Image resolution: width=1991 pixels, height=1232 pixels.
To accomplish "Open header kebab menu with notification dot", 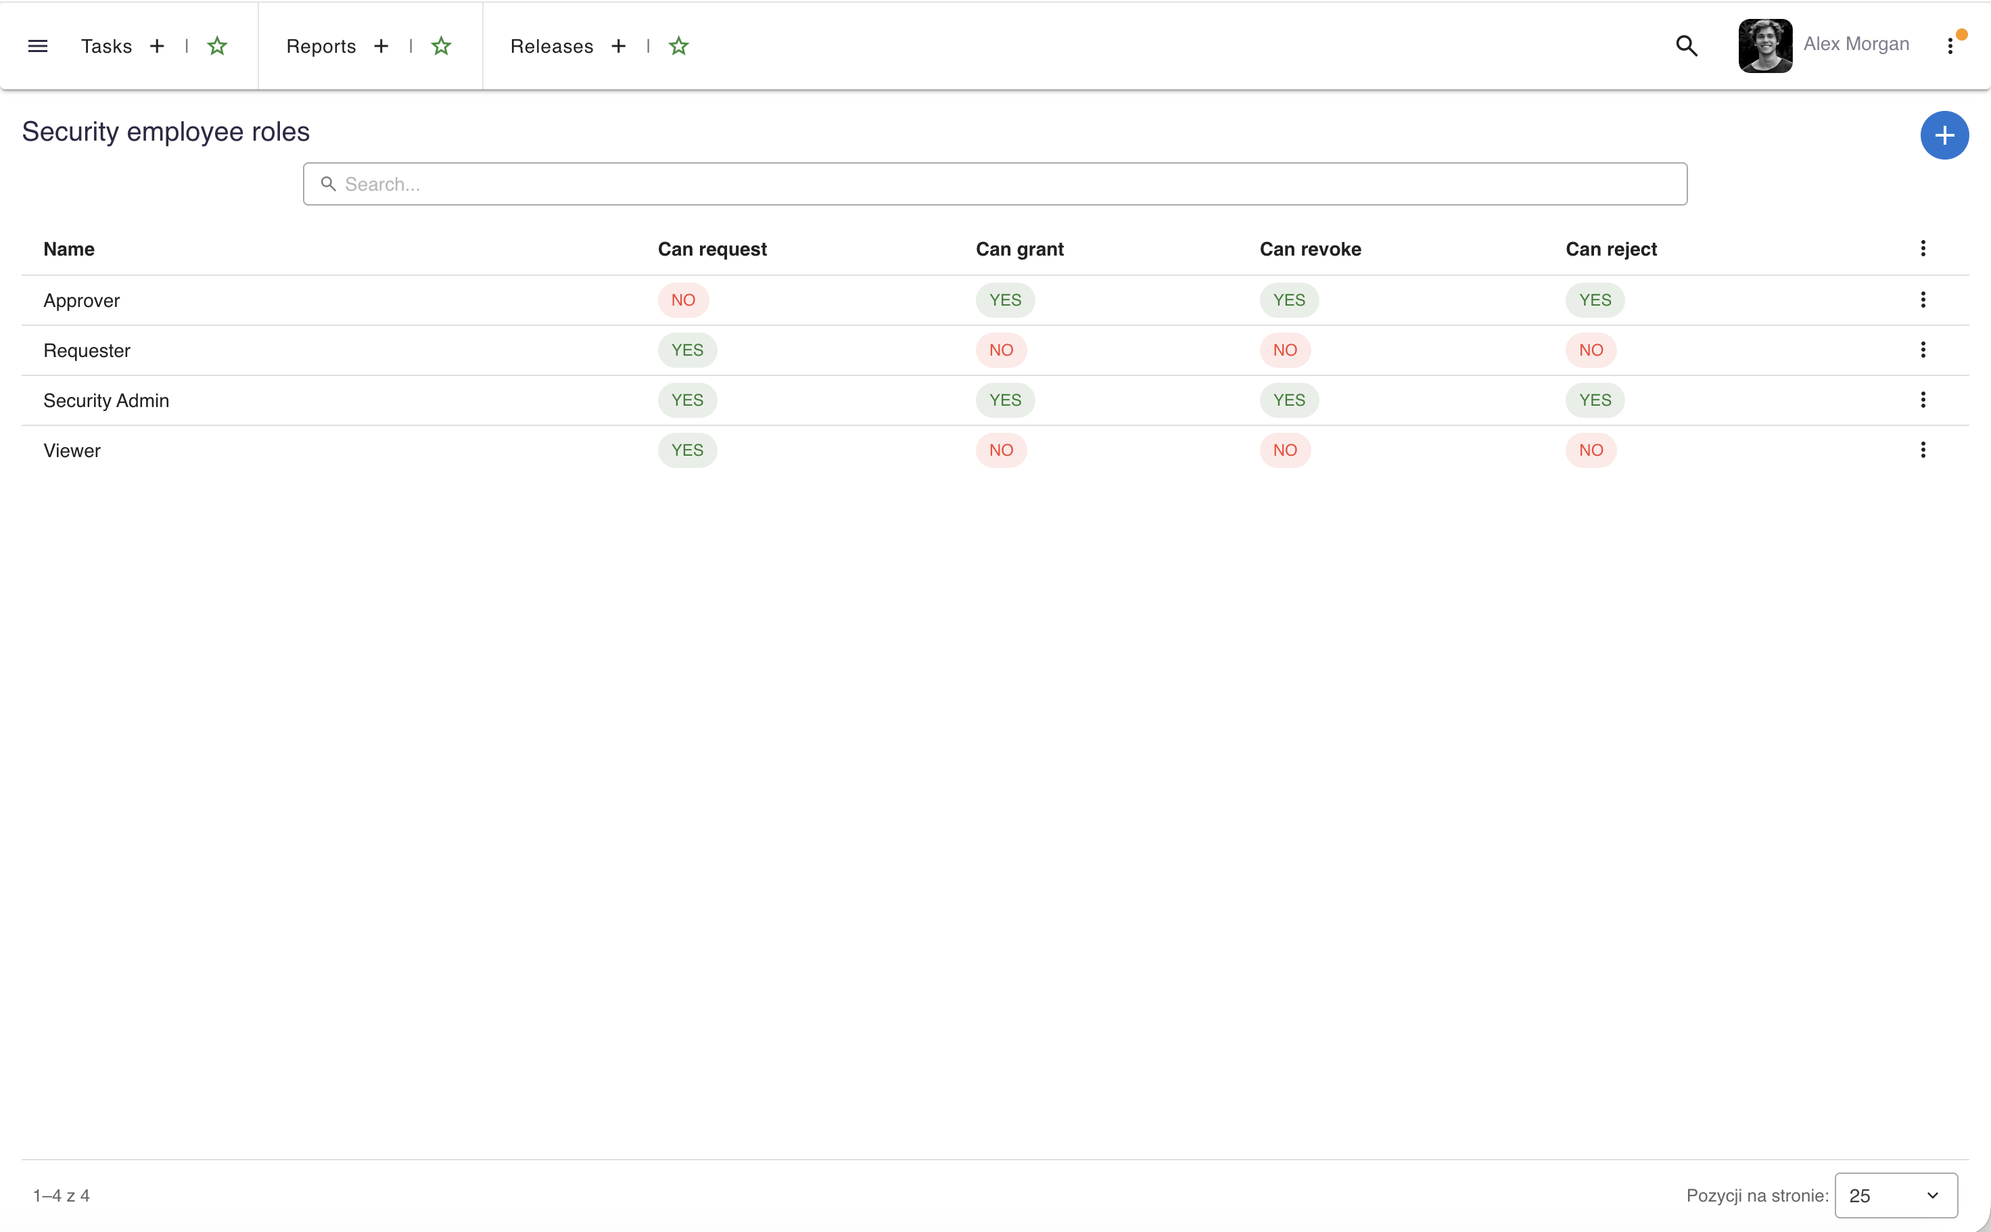I will (1950, 45).
